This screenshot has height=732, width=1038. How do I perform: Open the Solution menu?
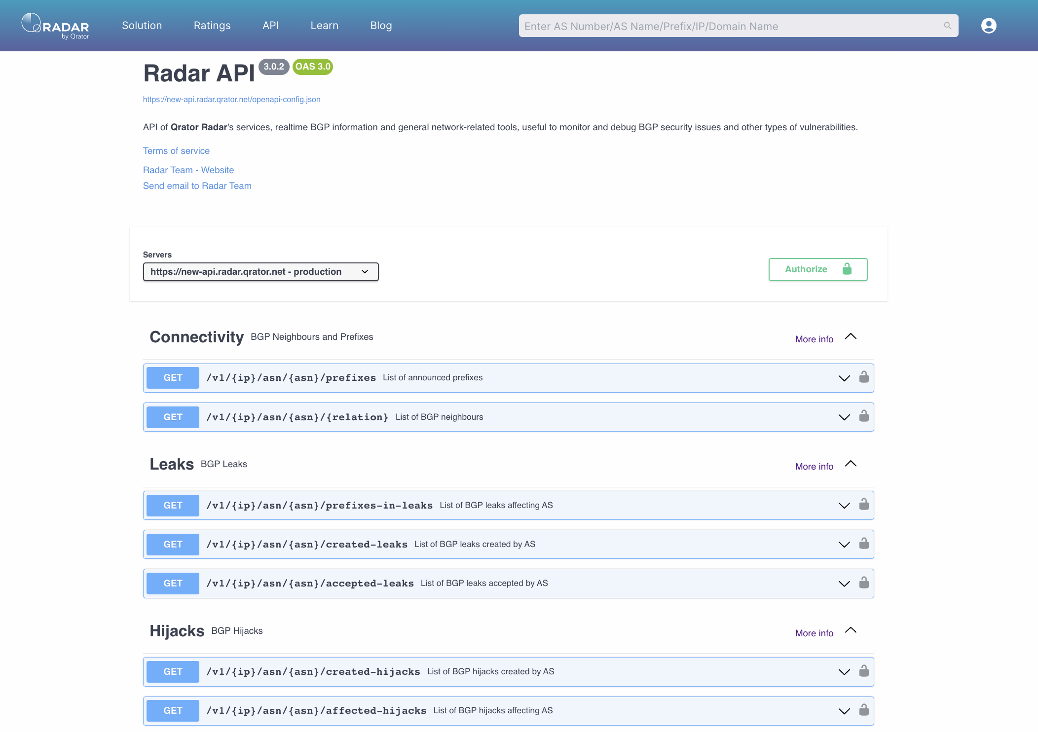coord(142,26)
